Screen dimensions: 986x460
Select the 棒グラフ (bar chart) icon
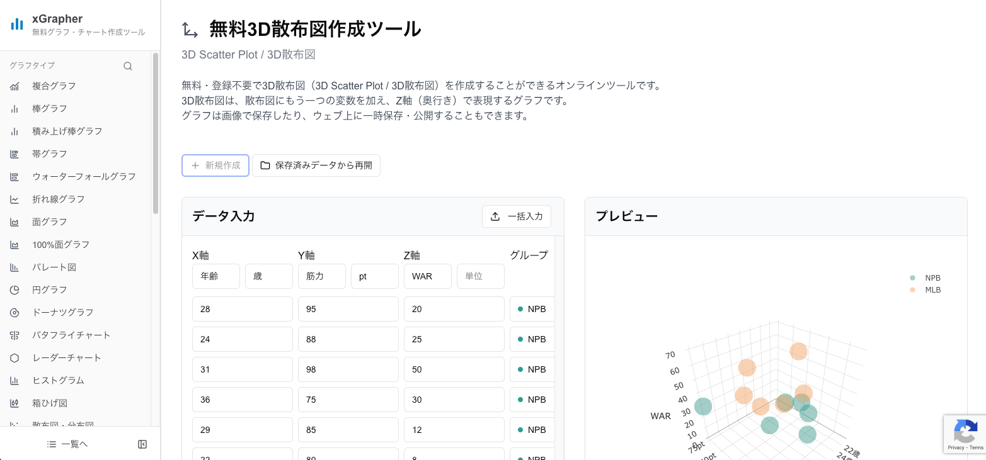14,108
